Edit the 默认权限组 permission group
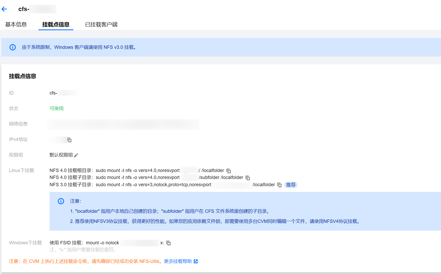Image resolution: width=441 pixels, height=274 pixels. pyautogui.click(x=76, y=155)
